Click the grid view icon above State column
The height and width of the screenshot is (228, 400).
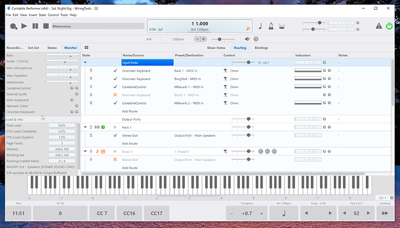pyautogui.click(x=86, y=47)
